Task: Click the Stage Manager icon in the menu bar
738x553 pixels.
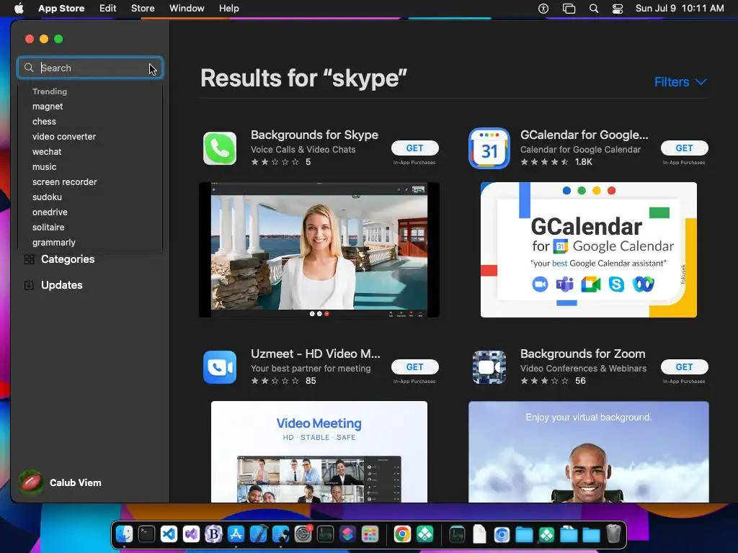Action: pyautogui.click(x=569, y=9)
